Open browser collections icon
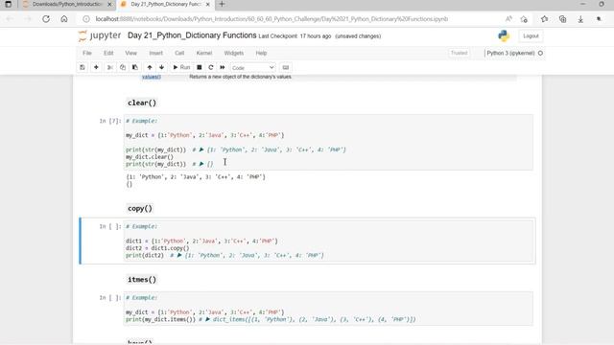Image resolution: width=614 pixels, height=345 pixels. coord(563,19)
